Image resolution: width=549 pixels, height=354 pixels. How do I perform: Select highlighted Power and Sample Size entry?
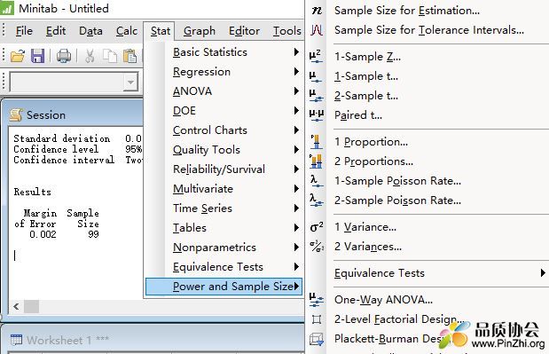coord(224,287)
